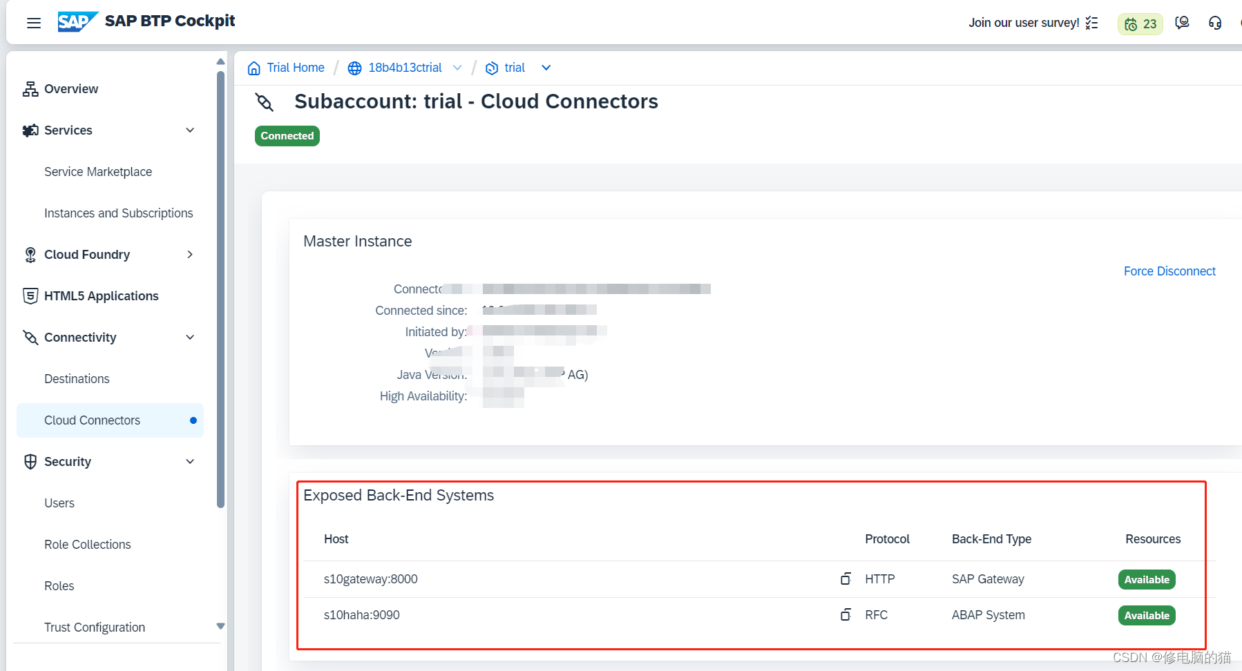
Task: Click the Services puzzle icon
Action: pos(30,130)
